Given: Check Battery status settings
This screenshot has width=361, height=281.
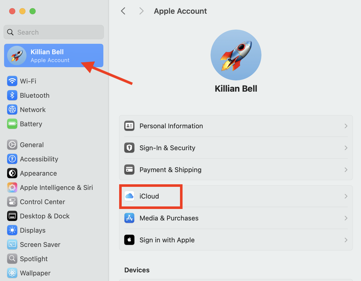Looking at the screenshot, I should 31,124.
